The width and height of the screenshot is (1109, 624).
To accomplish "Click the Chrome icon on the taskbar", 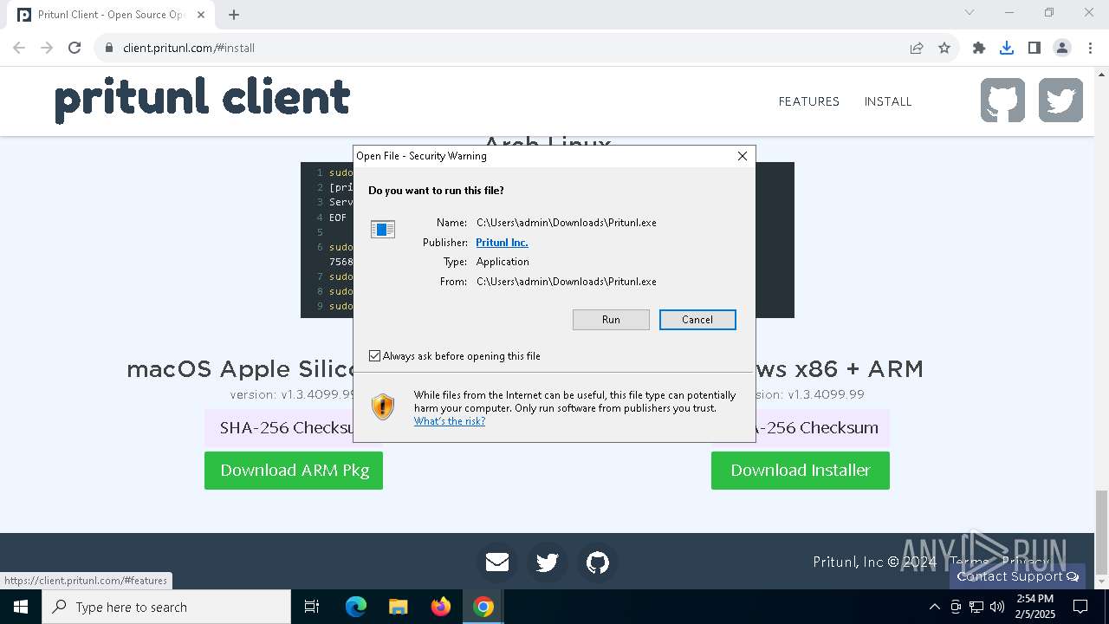I will pyautogui.click(x=483, y=607).
